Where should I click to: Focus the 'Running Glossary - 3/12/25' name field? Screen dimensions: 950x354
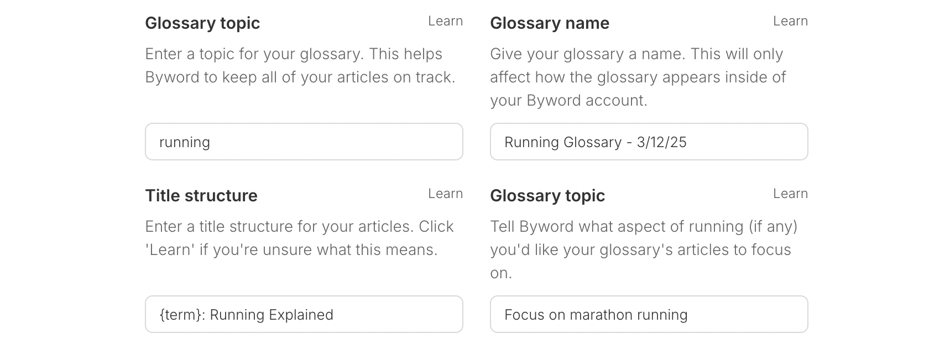[649, 142]
